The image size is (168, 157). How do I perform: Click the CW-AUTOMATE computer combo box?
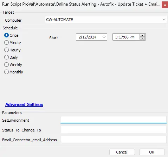click(x=106, y=20)
